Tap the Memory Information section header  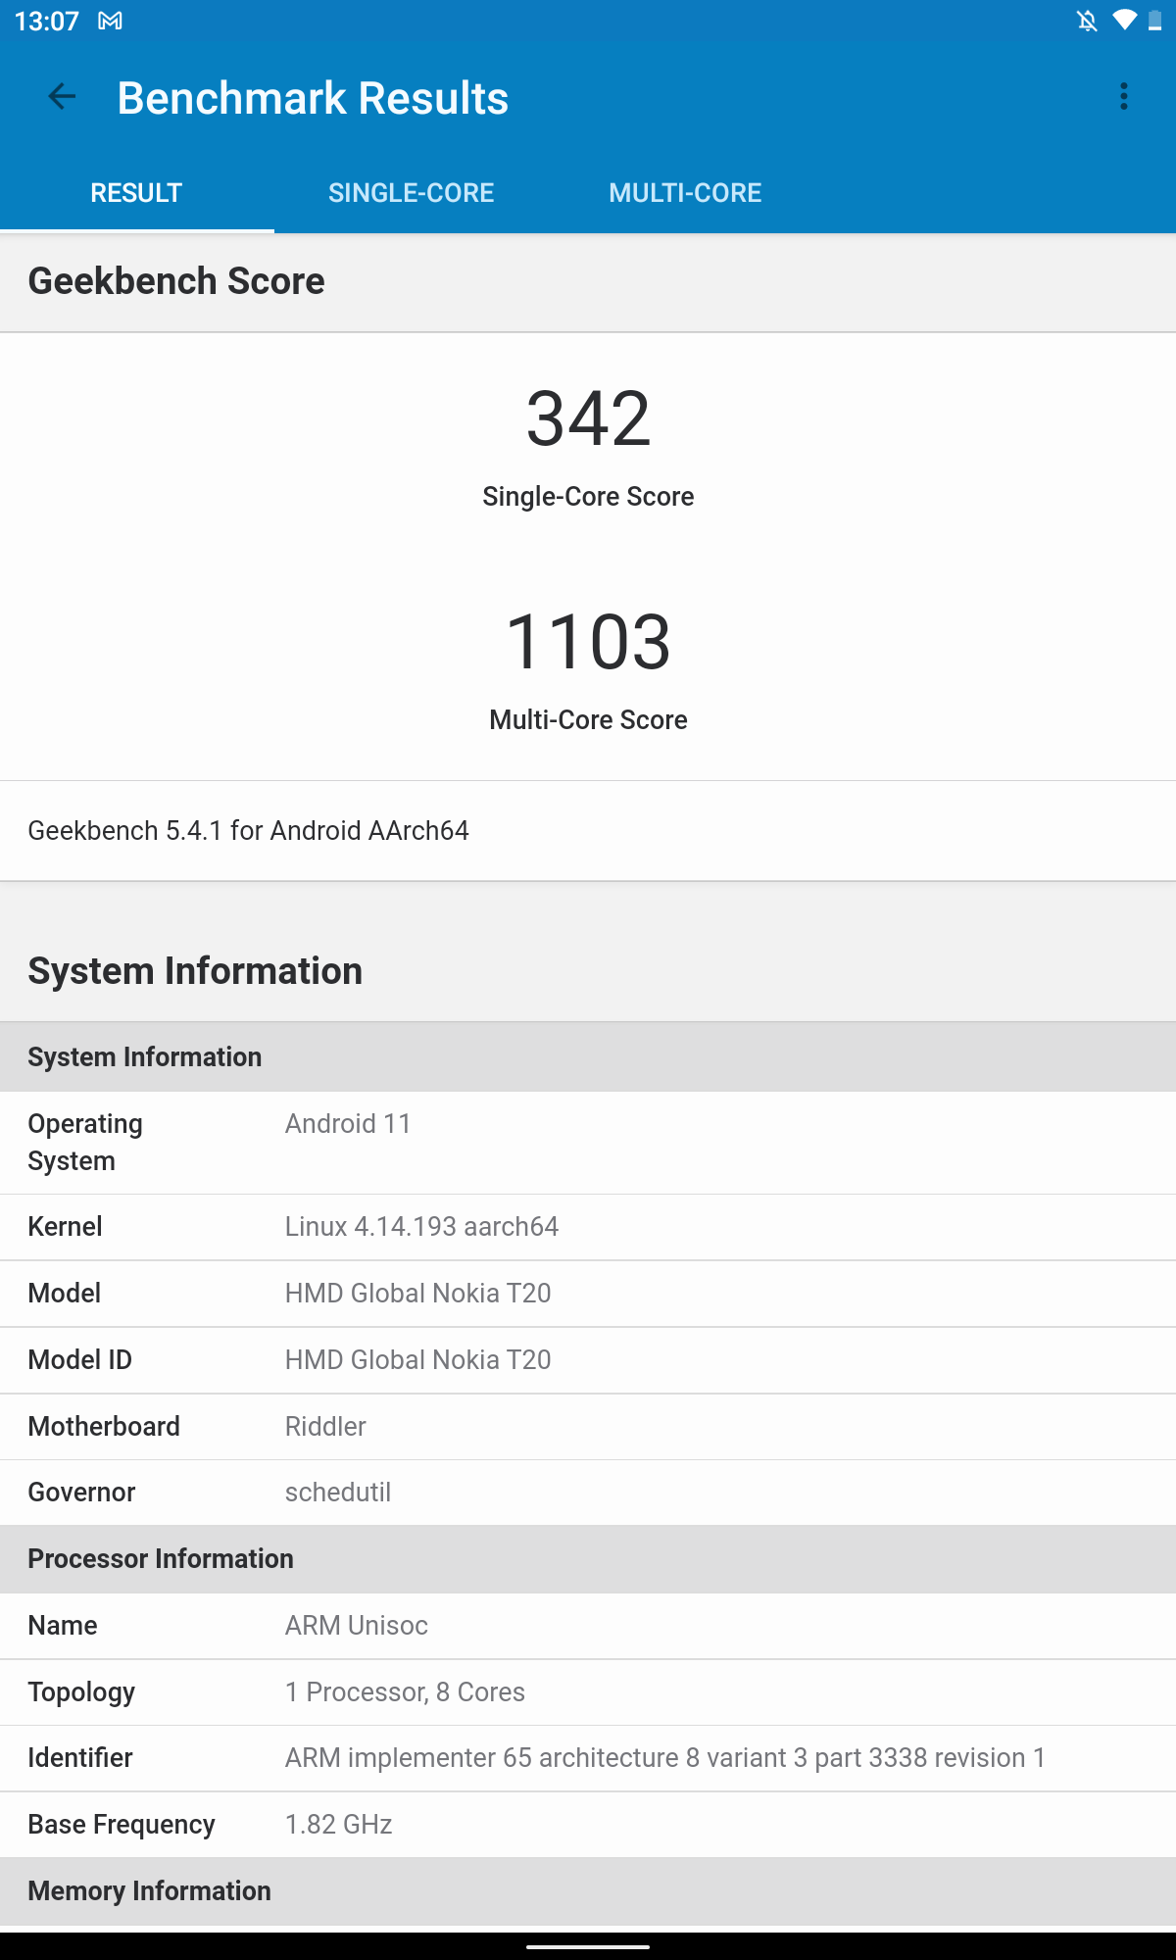coord(588,1891)
